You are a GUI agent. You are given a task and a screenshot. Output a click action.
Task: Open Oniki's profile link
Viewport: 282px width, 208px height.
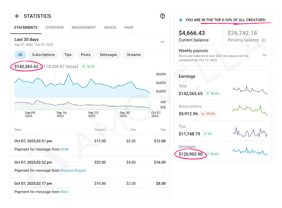pyautogui.click(x=64, y=149)
